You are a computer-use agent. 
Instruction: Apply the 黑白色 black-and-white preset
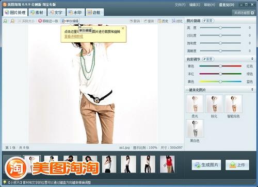pos(195,128)
